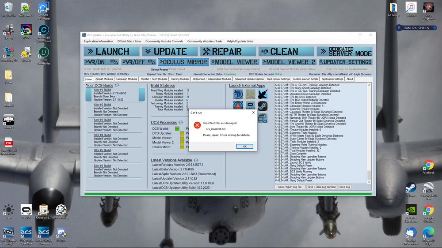The image size is (442, 248).
Task: Open GeForce Experience desktop icon
Action: (x=411, y=214)
